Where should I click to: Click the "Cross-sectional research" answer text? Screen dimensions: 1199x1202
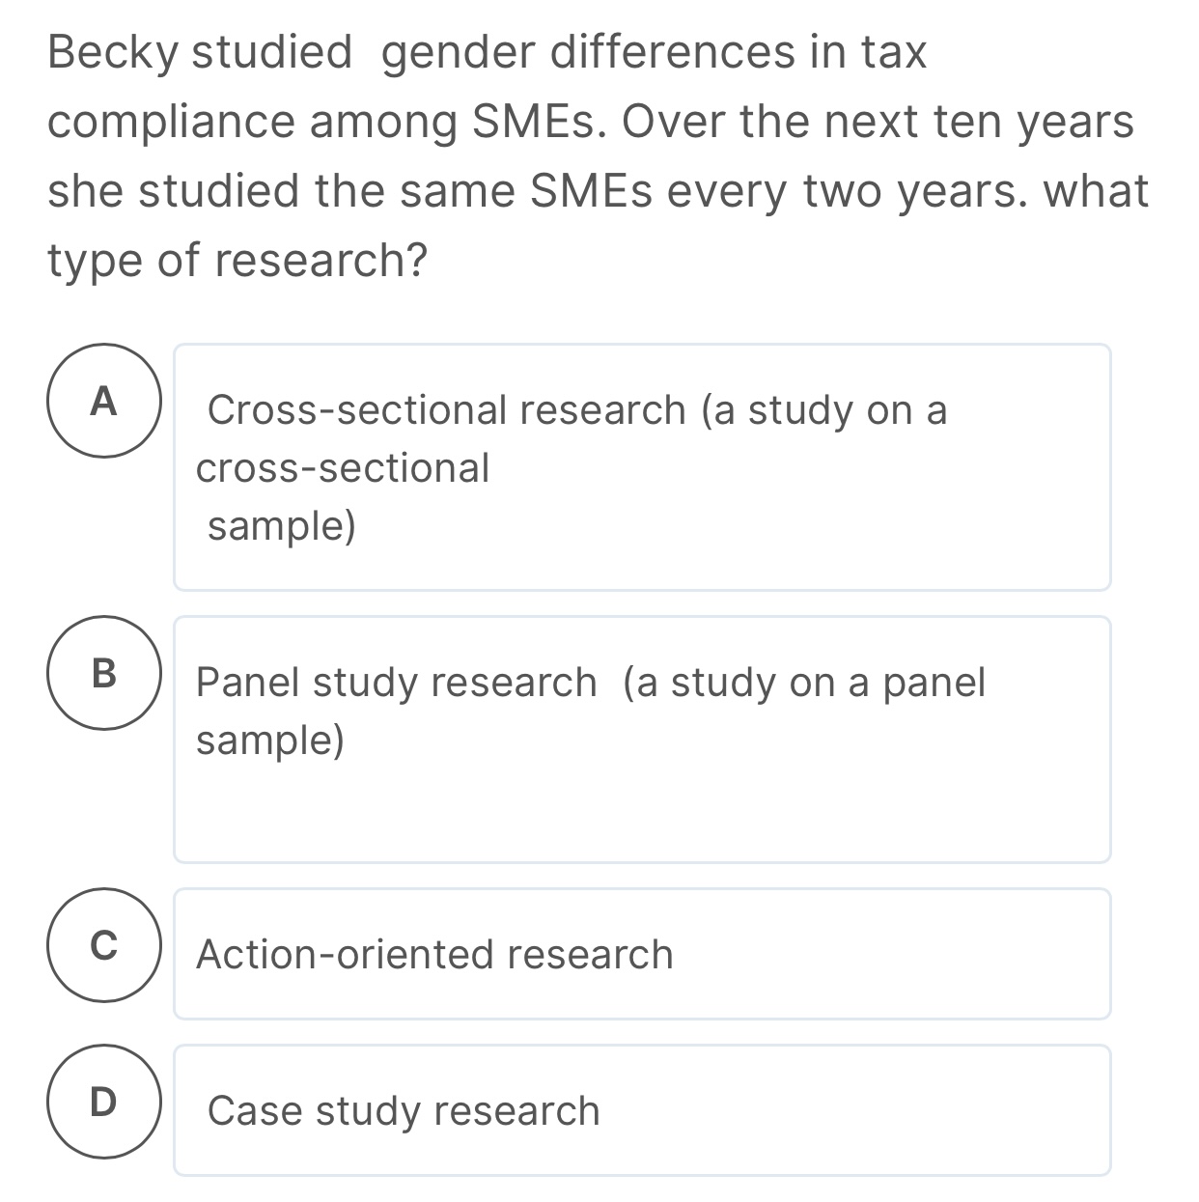coord(446,410)
